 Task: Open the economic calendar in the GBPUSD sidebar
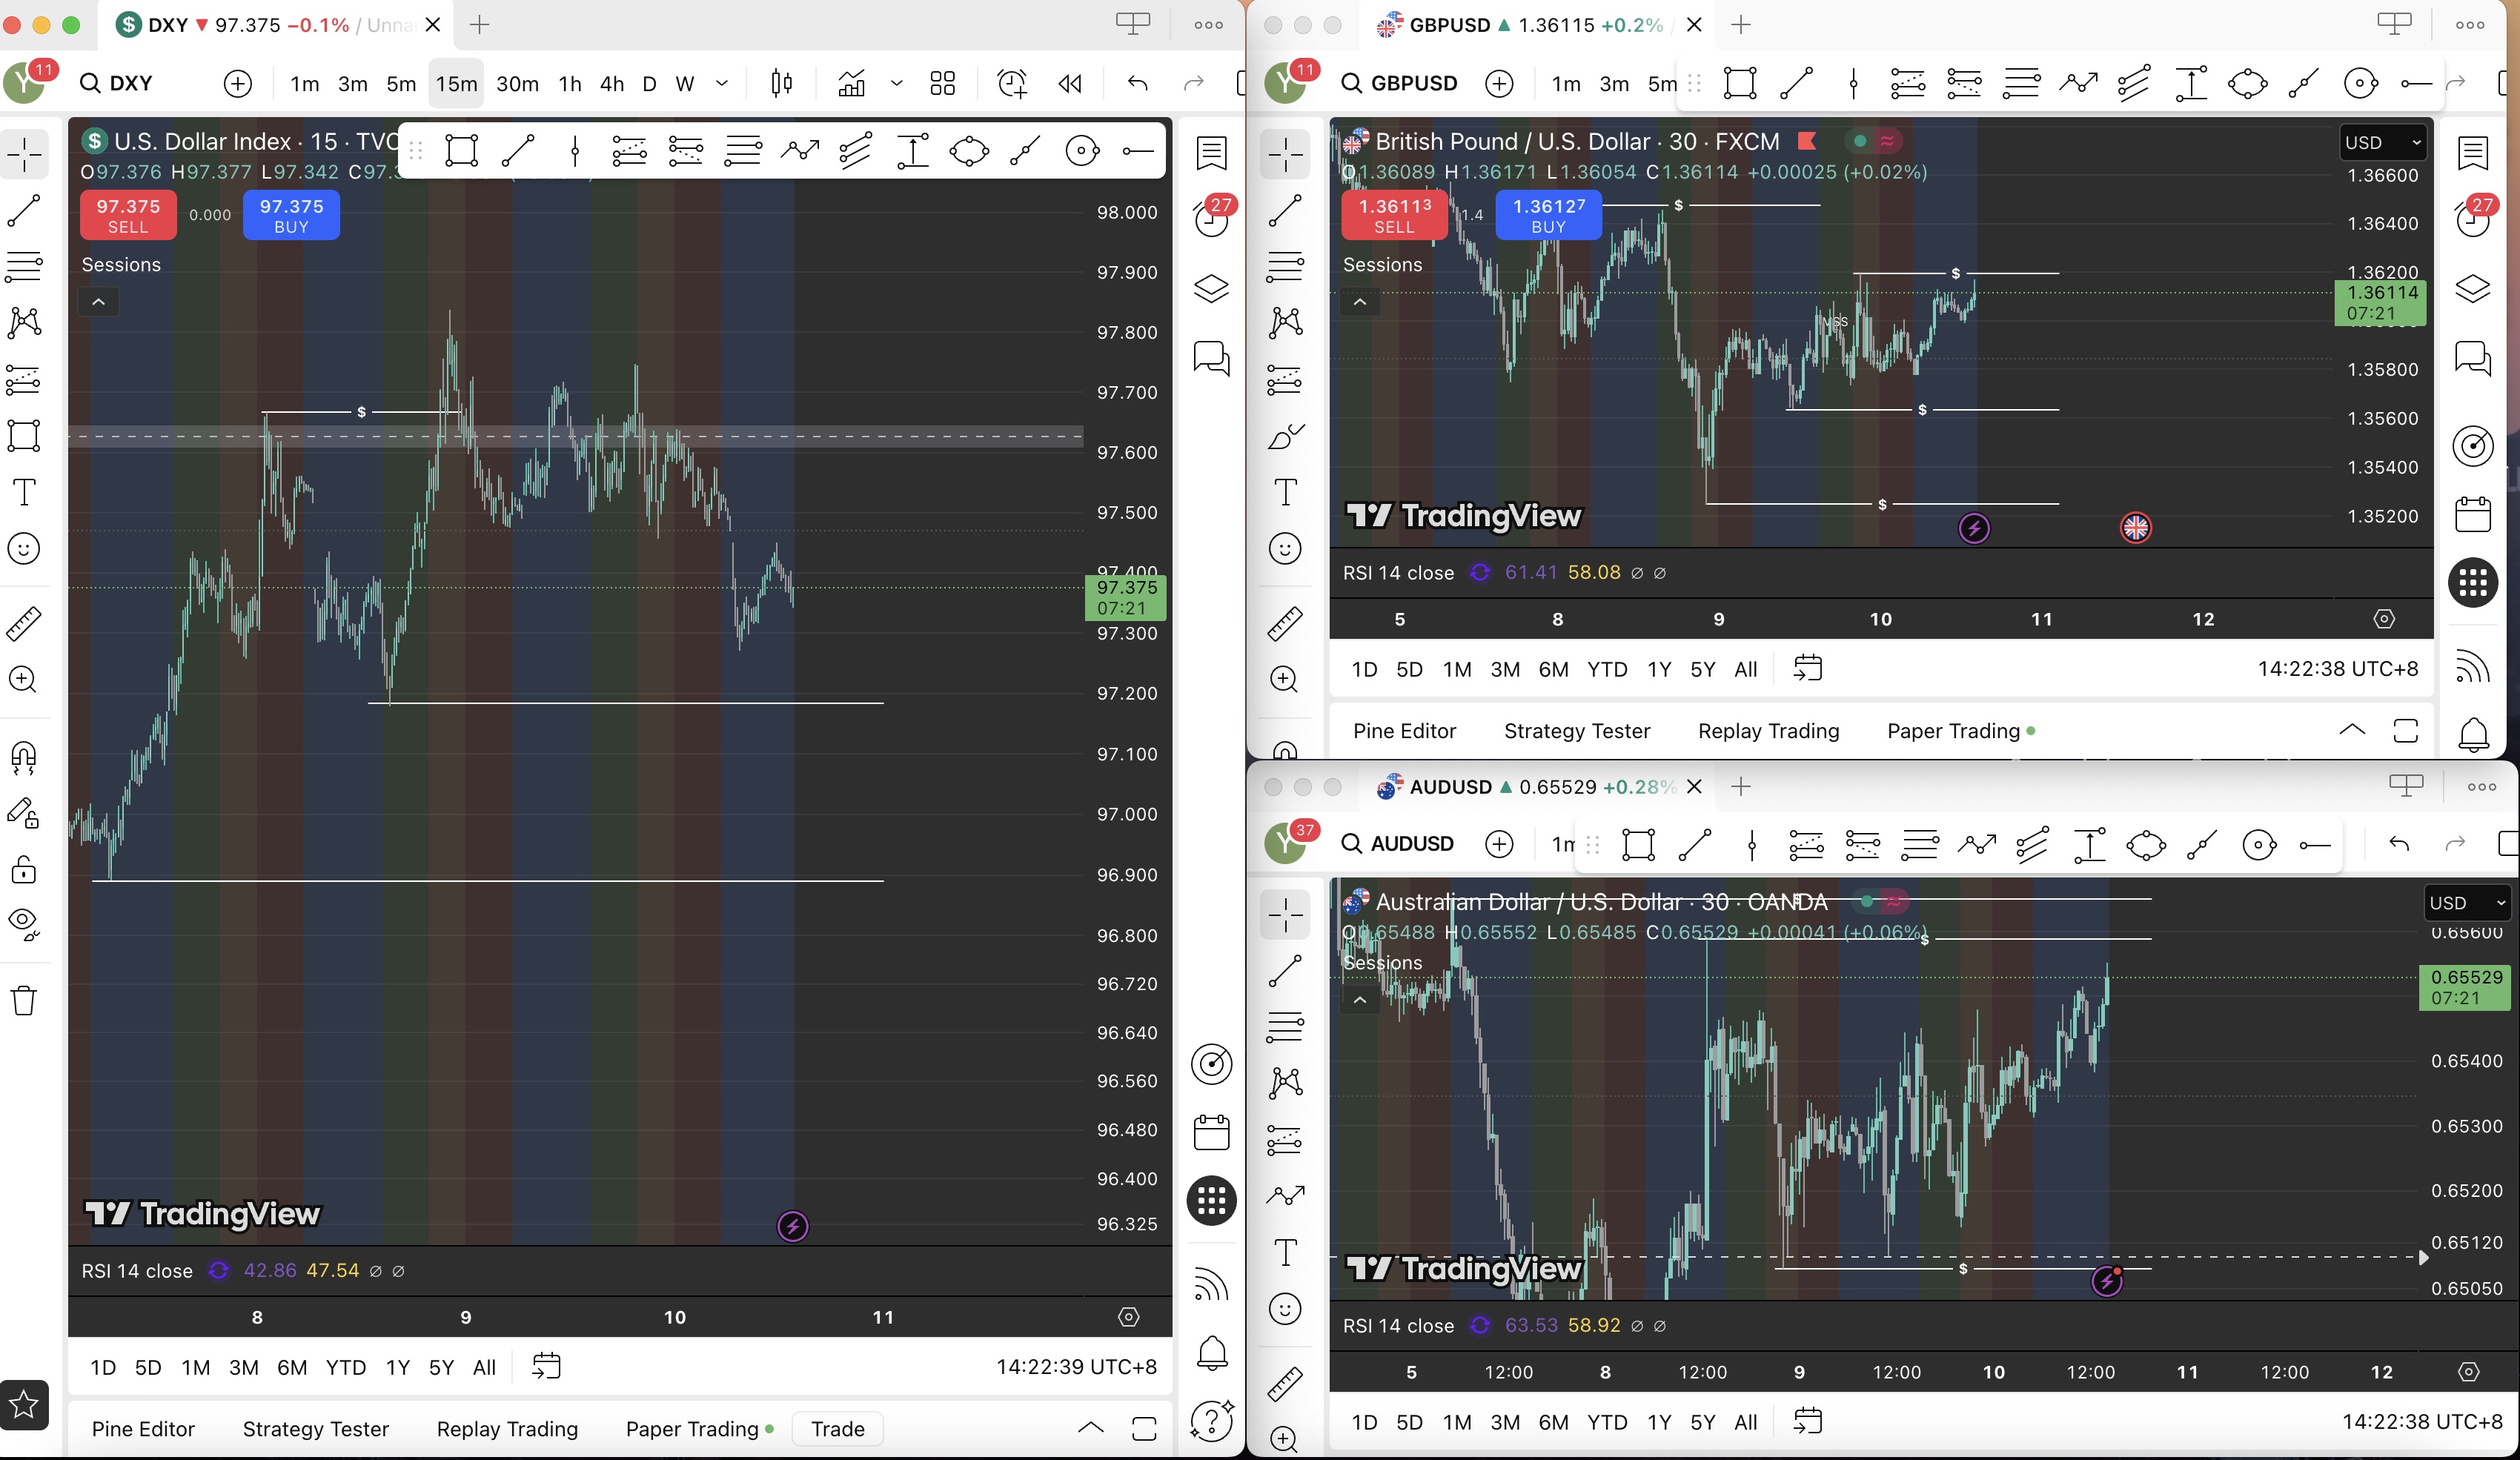[2473, 514]
